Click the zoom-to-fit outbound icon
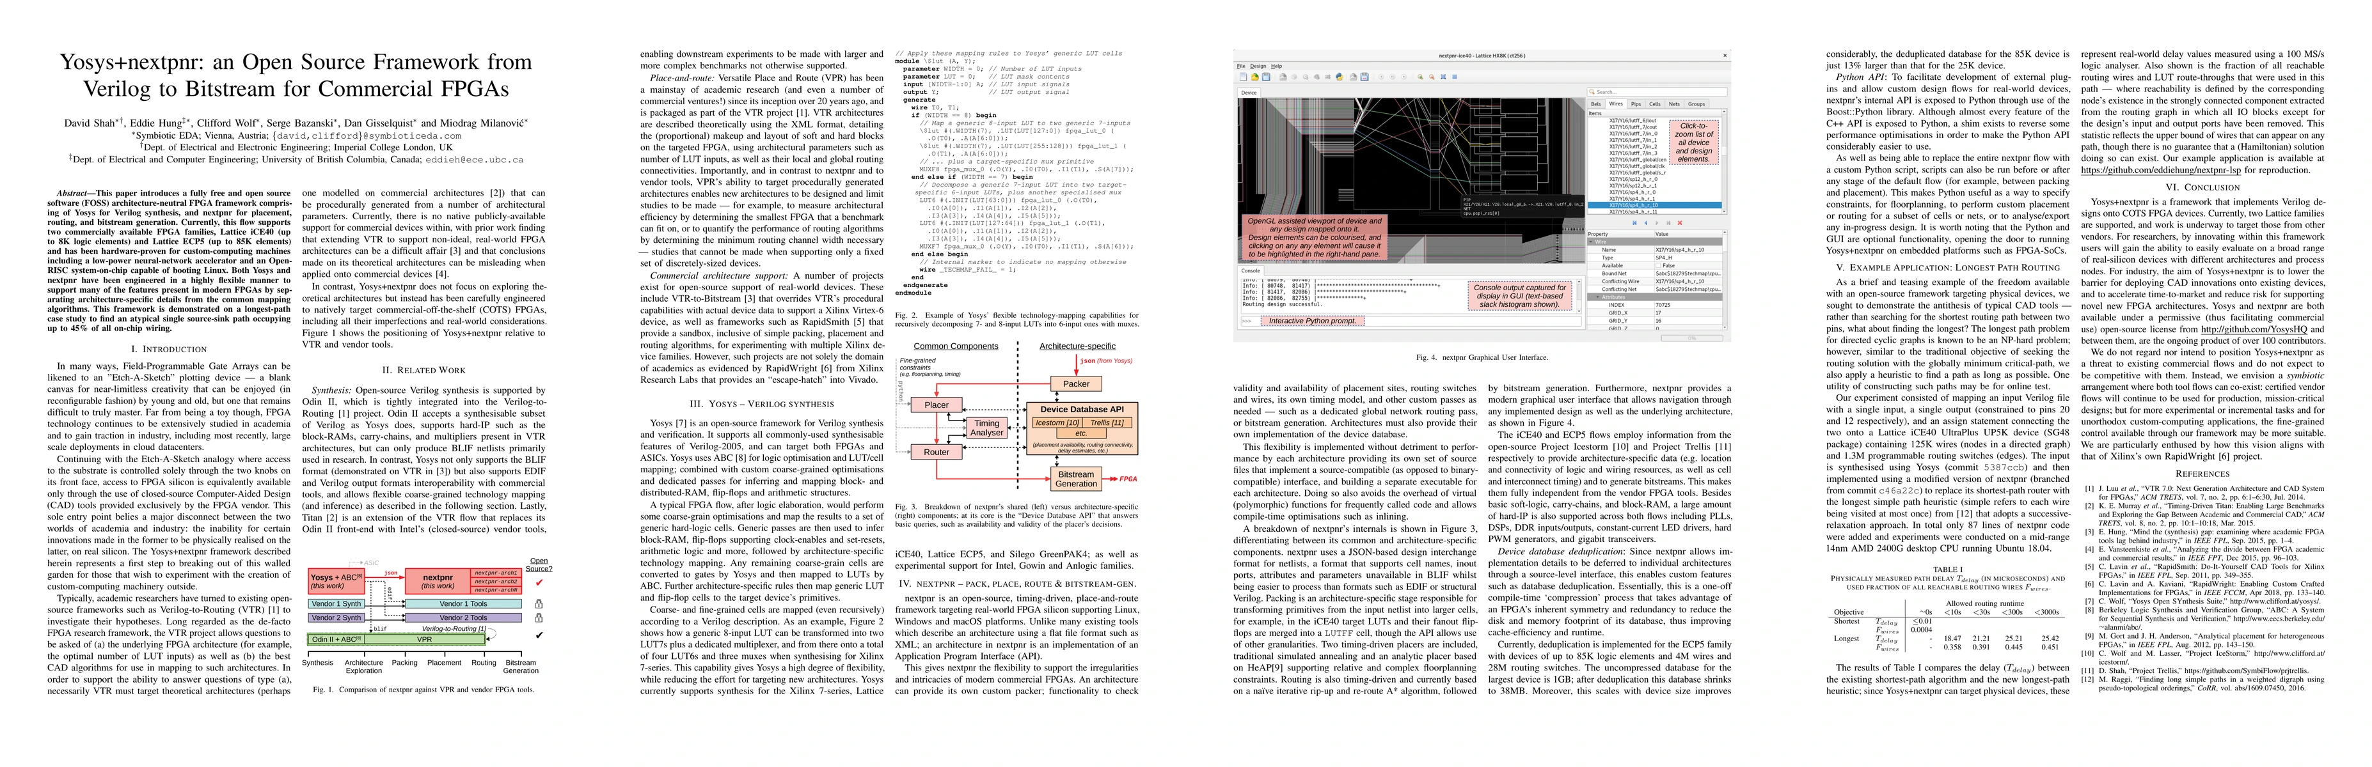 1443,77
